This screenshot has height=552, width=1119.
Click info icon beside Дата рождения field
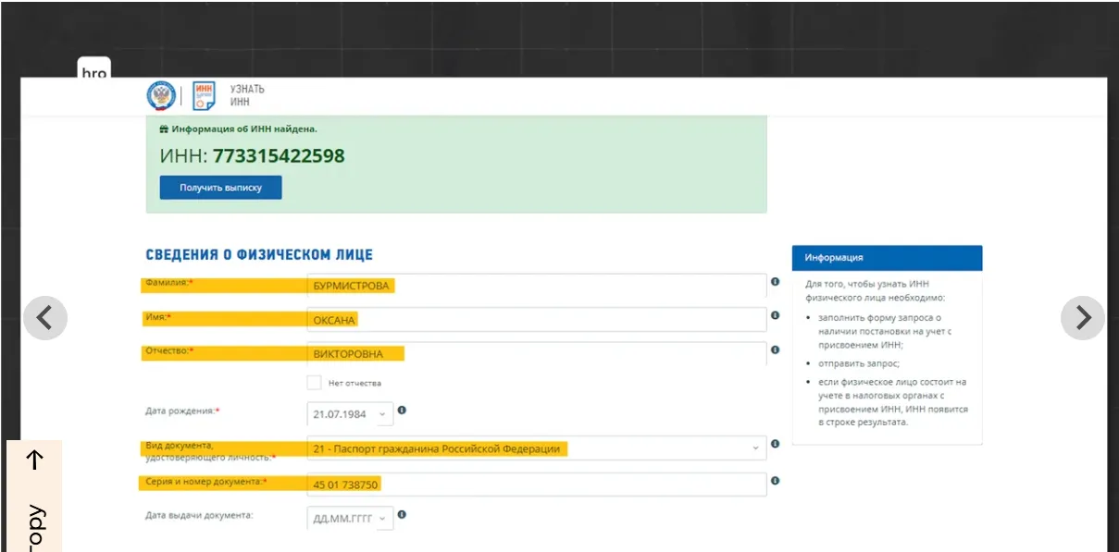402,411
